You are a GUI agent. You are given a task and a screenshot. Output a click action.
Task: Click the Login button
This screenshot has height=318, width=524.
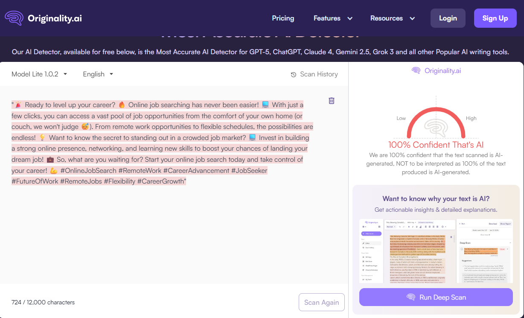(448, 18)
